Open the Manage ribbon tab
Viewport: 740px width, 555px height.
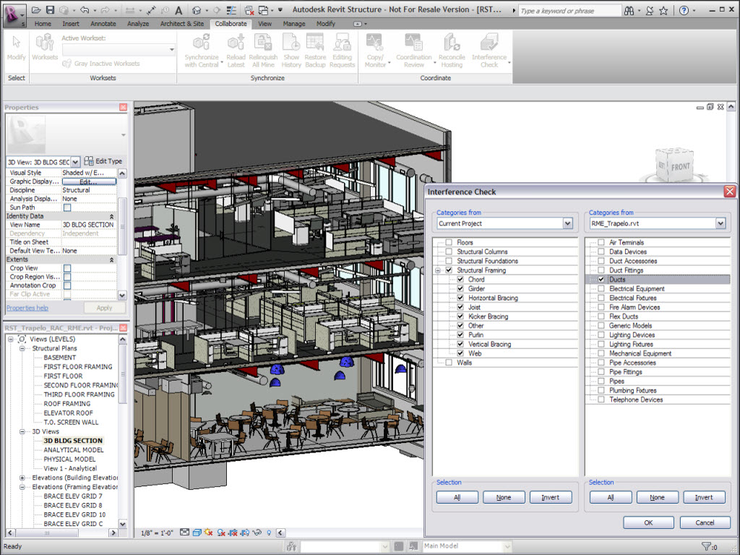coord(294,24)
